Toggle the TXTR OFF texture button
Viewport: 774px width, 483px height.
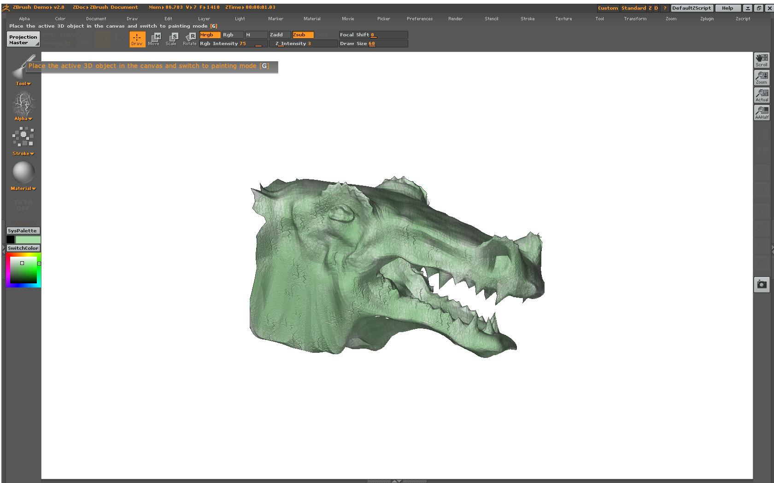coord(23,206)
